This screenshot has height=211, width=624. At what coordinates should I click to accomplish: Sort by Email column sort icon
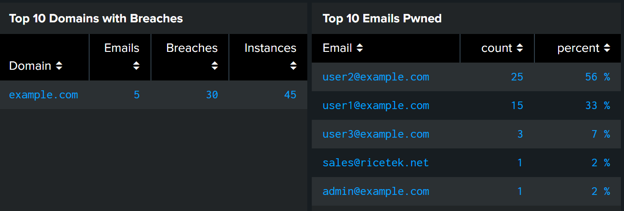[359, 48]
